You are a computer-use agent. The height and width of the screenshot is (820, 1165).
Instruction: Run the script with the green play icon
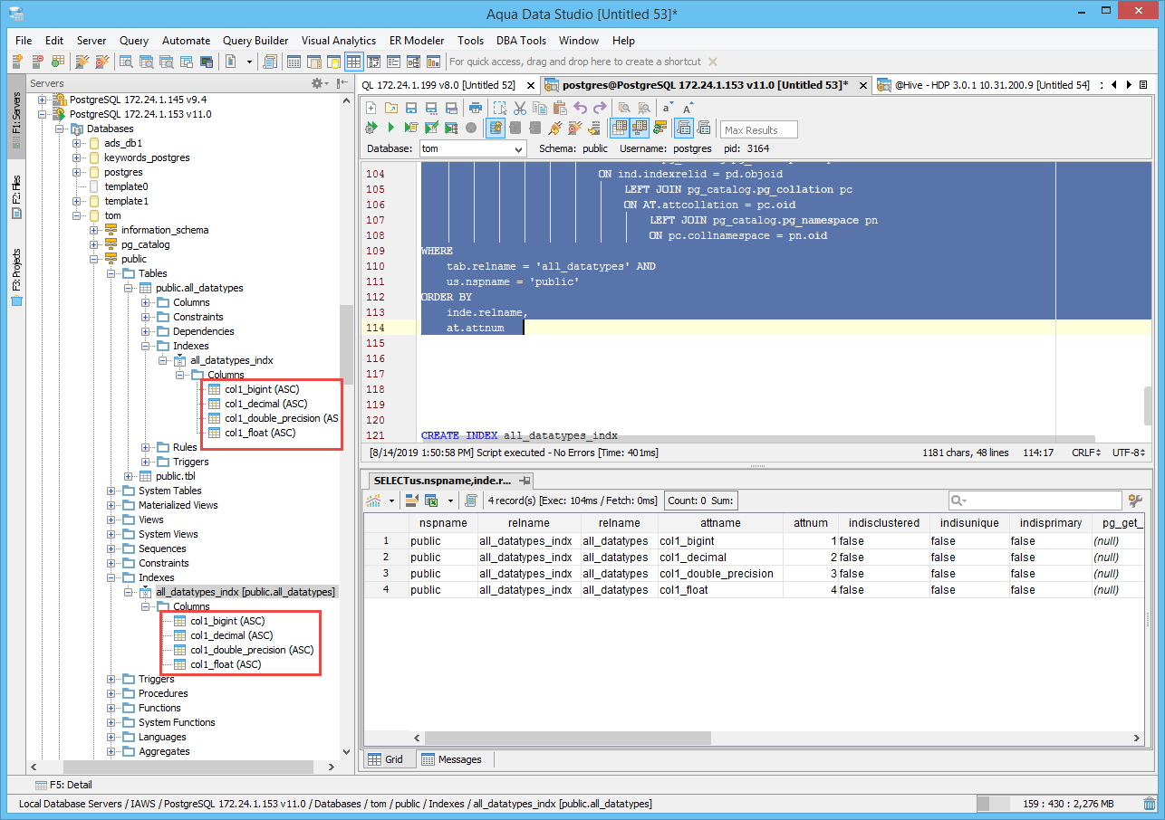(391, 128)
